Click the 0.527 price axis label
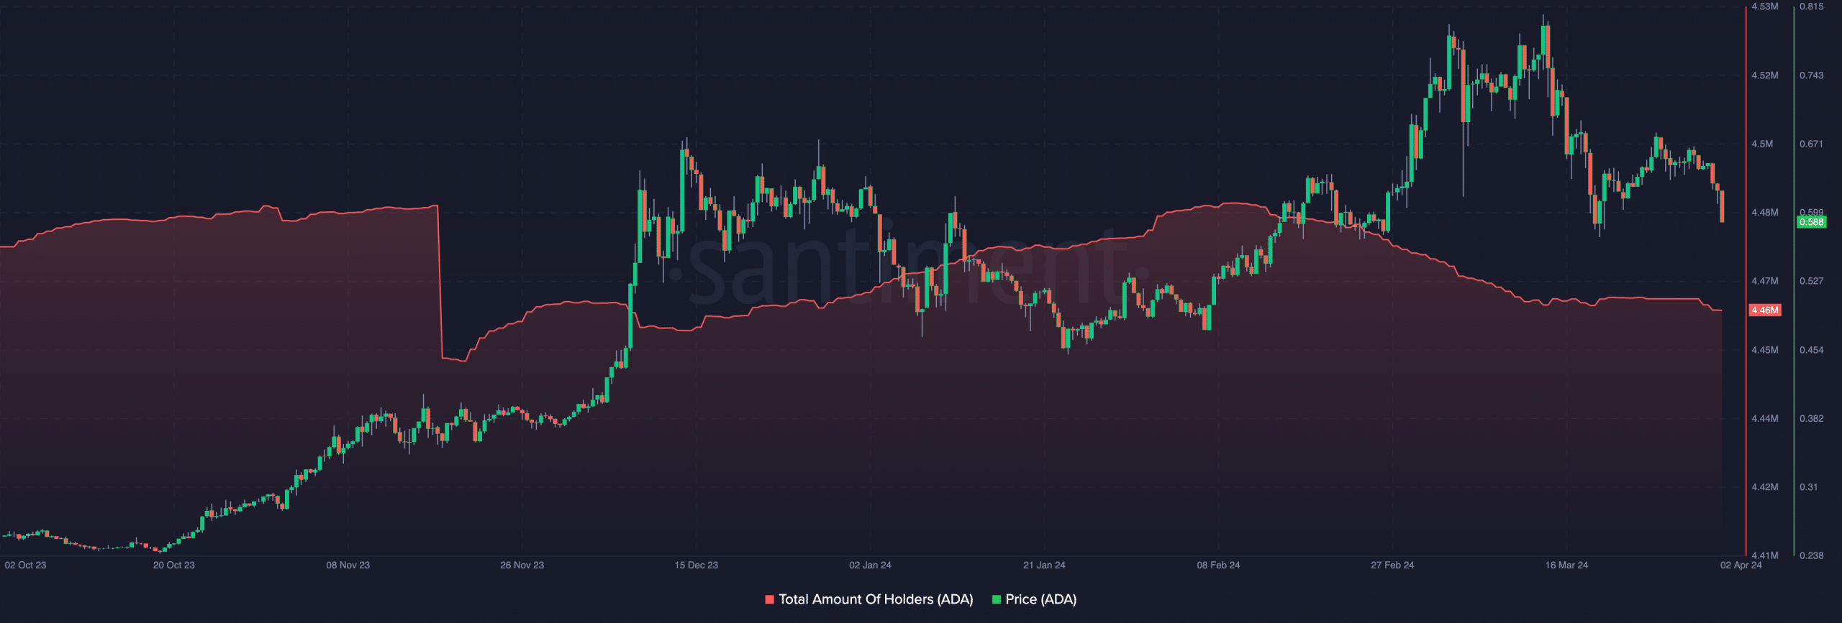This screenshot has height=623, width=1842. [x=1811, y=281]
